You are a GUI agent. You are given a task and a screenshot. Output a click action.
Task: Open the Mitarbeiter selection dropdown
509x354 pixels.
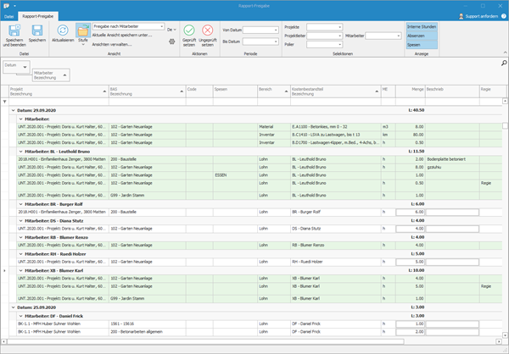(x=399, y=36)
